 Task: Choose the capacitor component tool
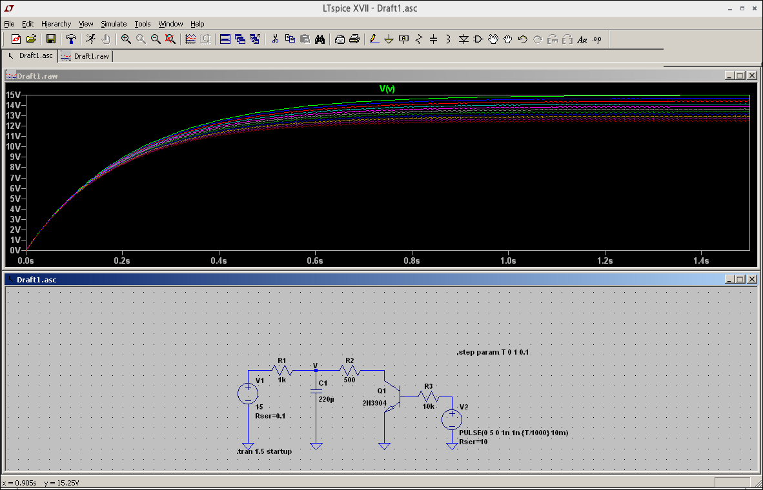[434, 39]
